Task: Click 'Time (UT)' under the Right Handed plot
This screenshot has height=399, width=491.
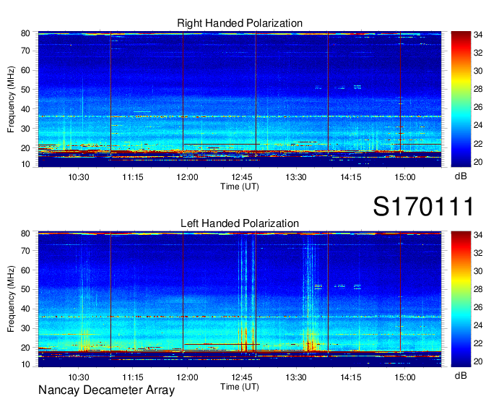Action: 240,186
